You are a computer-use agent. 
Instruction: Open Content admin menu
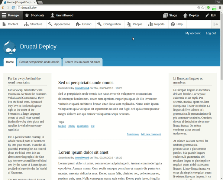click(11, 24)
